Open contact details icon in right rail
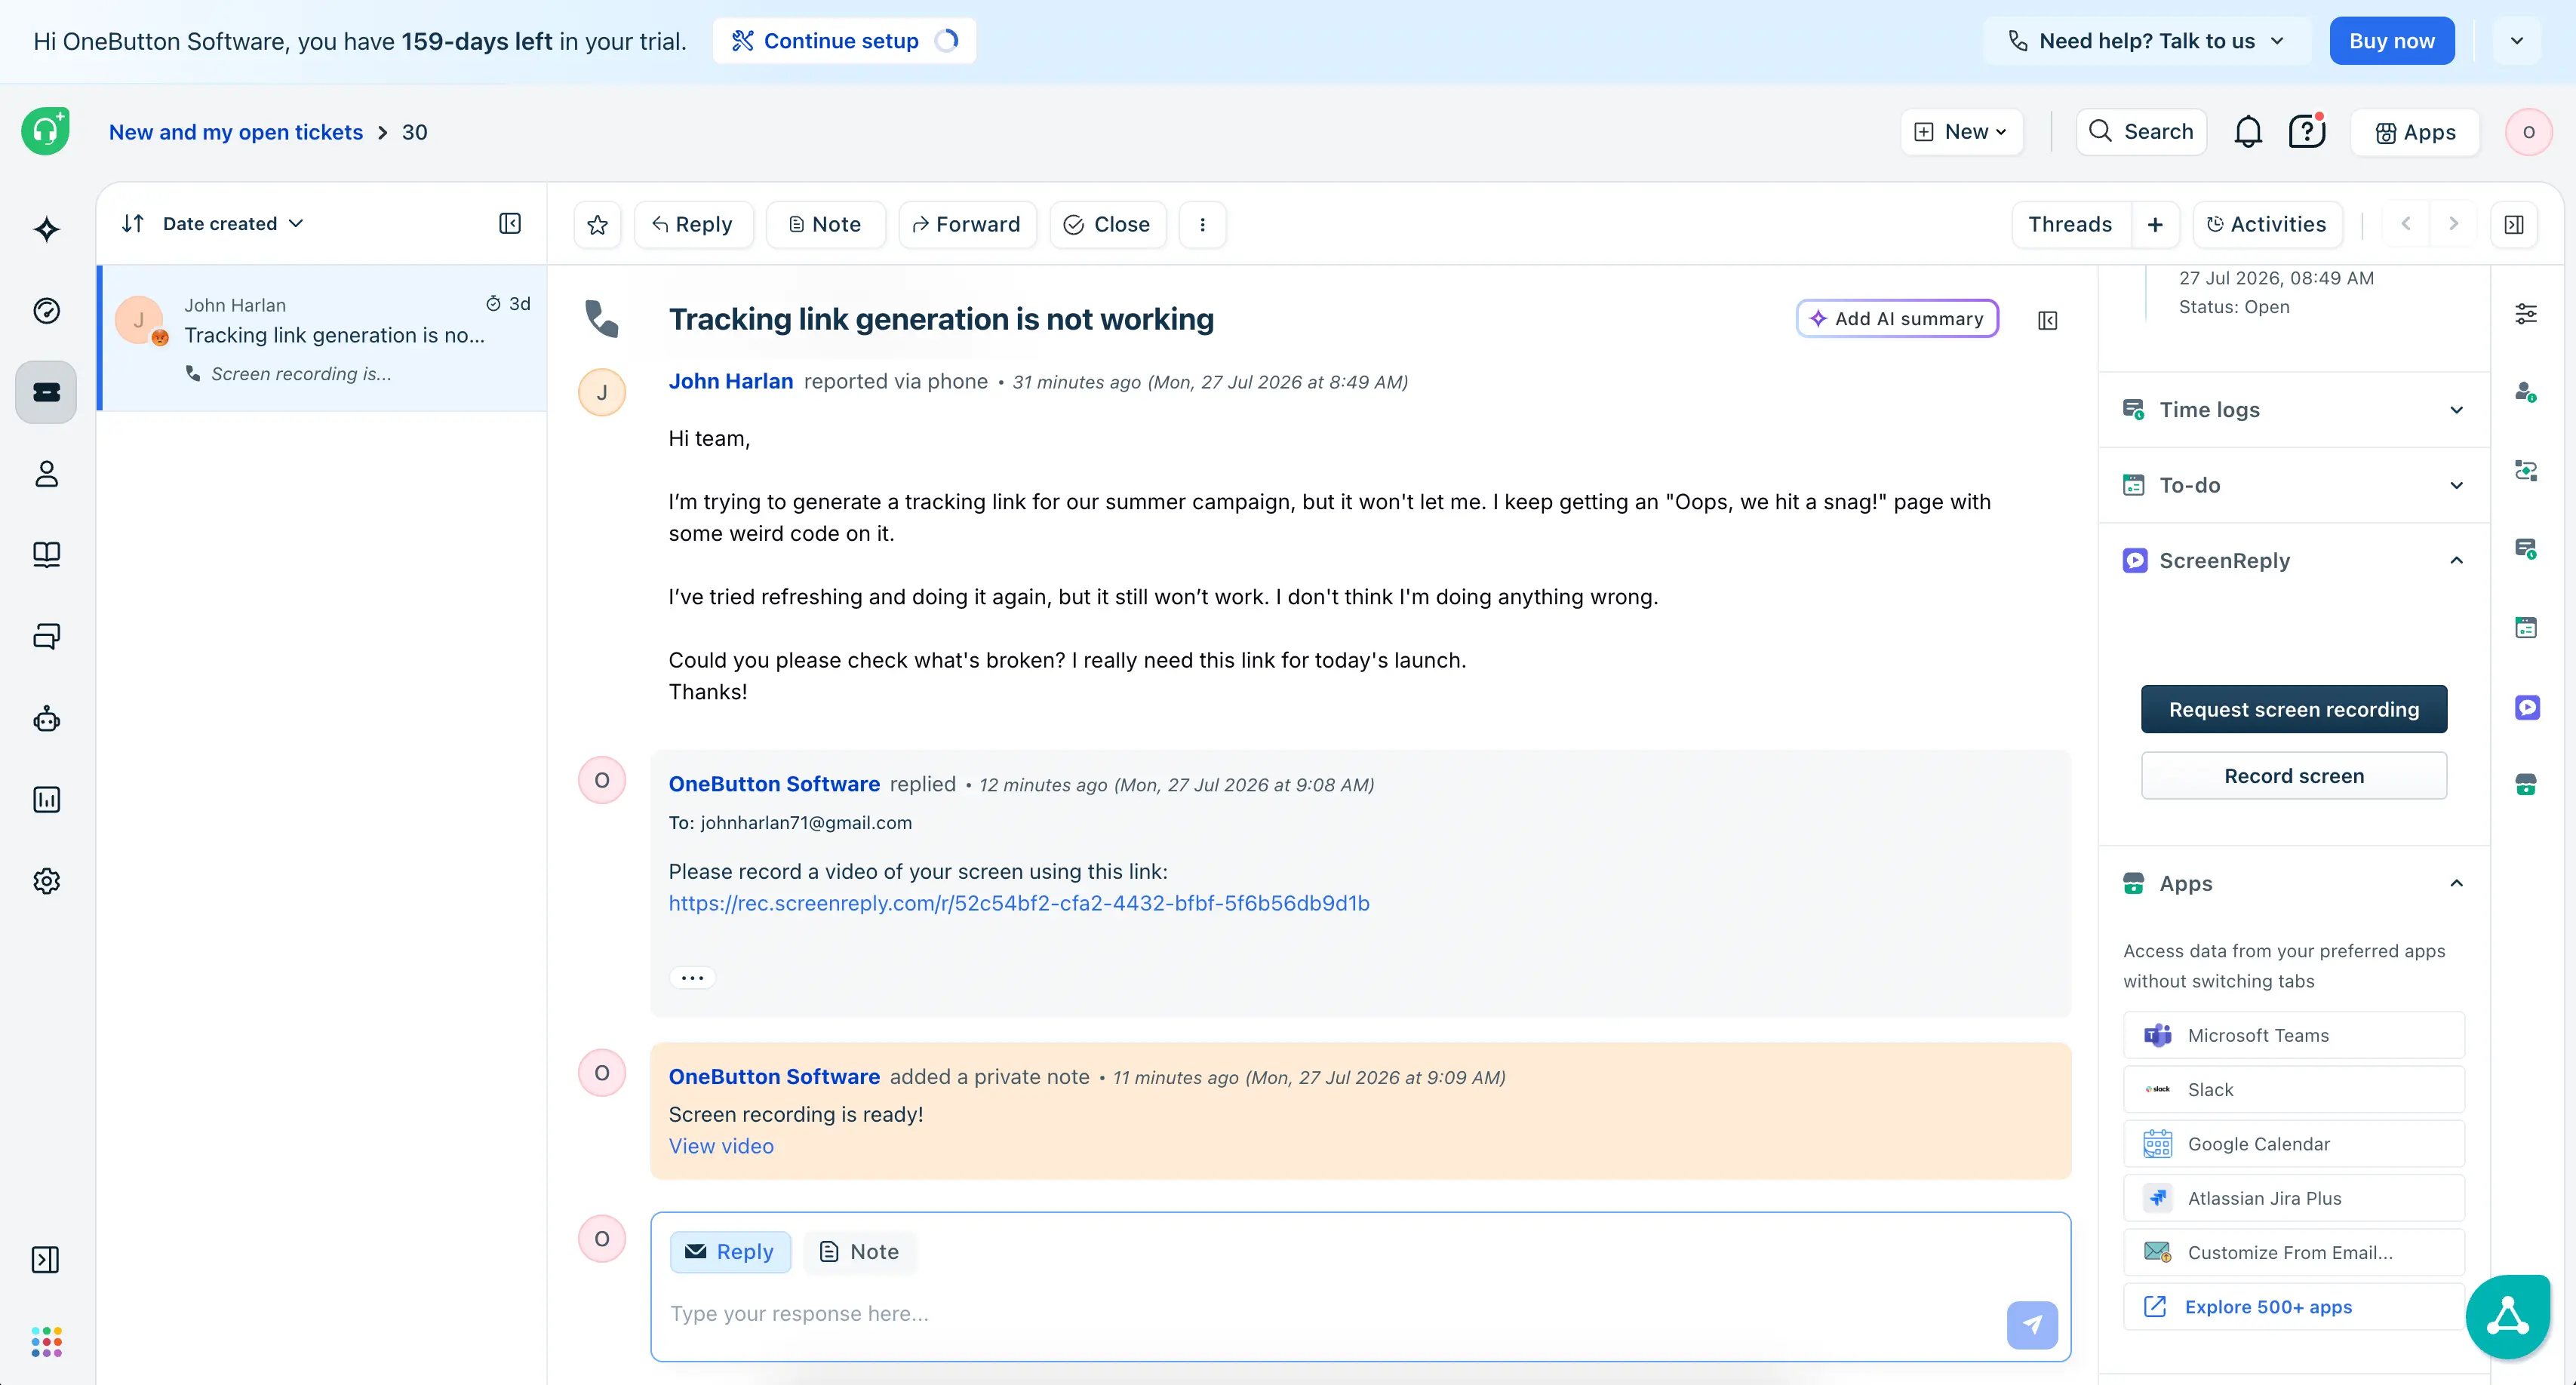 point(2526,392)
